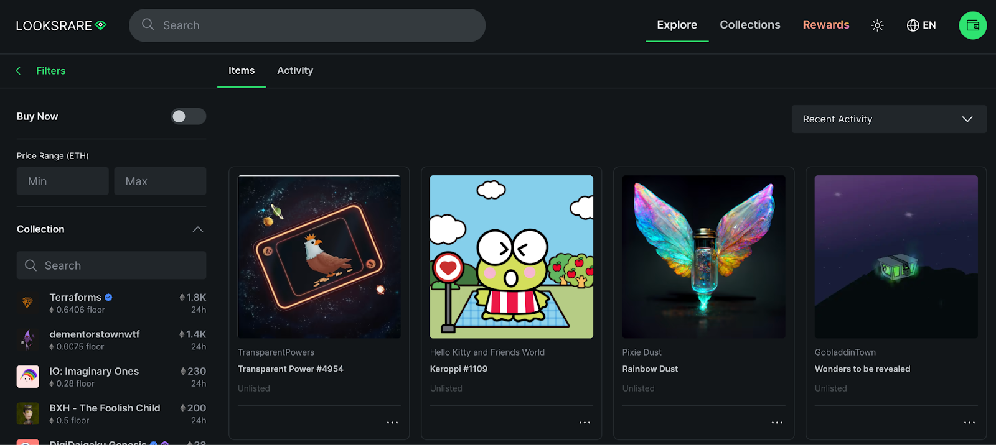Click the collection Search field
This screenshot has height=445, width=996.
[x=111, y=265]
